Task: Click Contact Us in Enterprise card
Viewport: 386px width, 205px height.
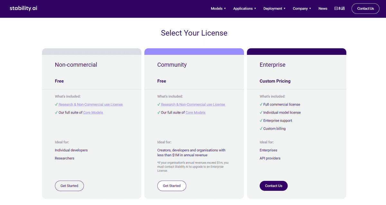Action: [274, 186]
